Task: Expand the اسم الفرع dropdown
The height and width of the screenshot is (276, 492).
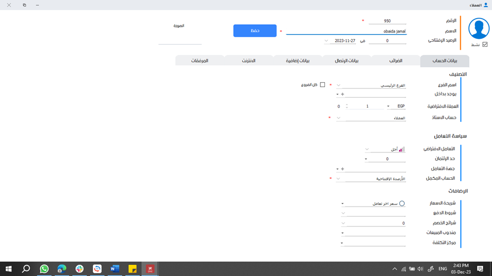Action: pos(339,86)
